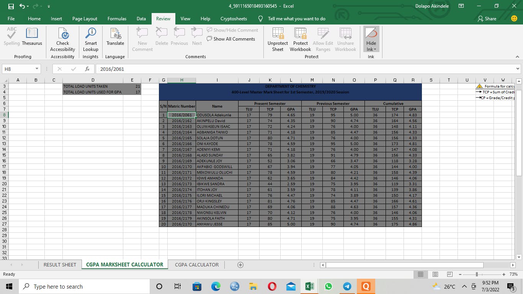Click the Windows search box
Image resolution: width=523 pixels, height=294 pixels.
[84, 286]
